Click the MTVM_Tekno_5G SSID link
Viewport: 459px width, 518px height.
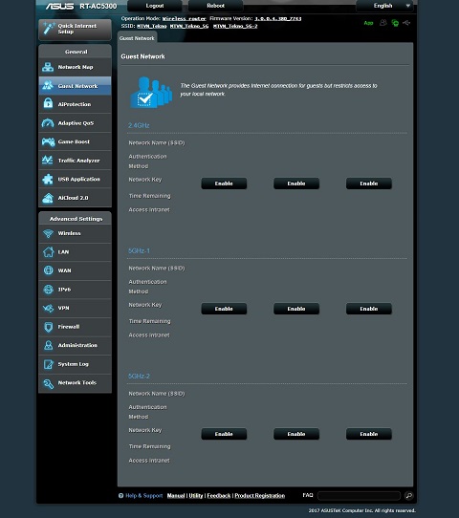click(x=189, y=26)
